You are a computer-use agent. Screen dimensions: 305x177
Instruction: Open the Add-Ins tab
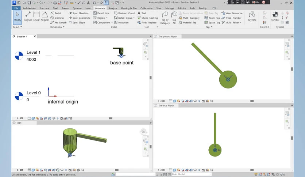(182, 8)
